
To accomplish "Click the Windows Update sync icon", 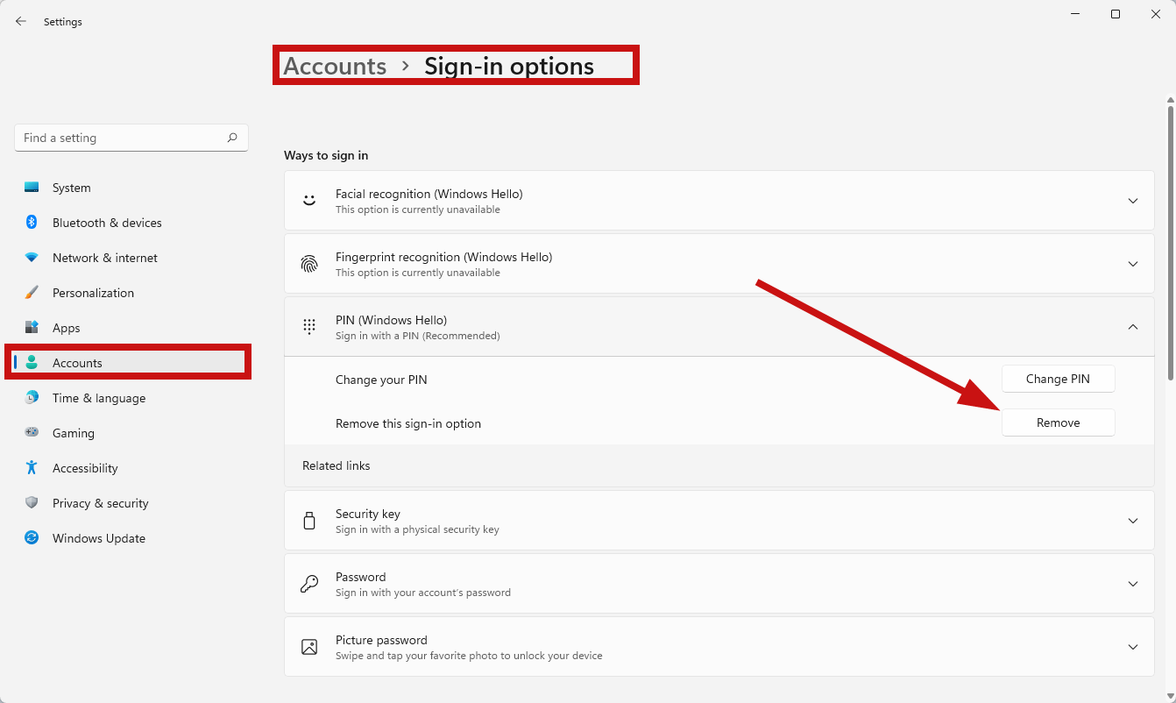I will click(32, 538).
